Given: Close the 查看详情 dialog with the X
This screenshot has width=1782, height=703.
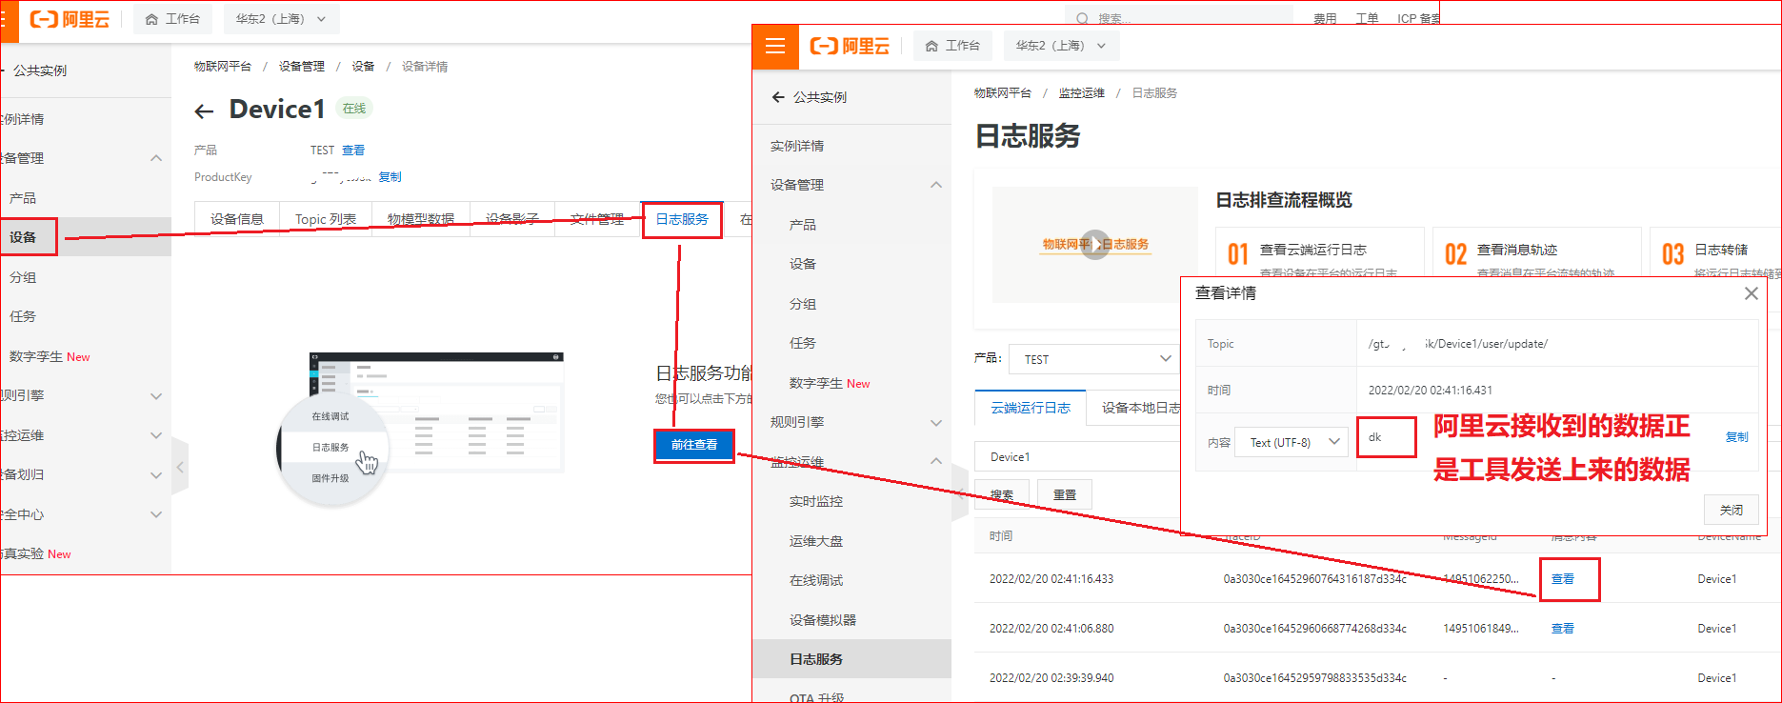Looking at the screenshot, I should 1751,293.
